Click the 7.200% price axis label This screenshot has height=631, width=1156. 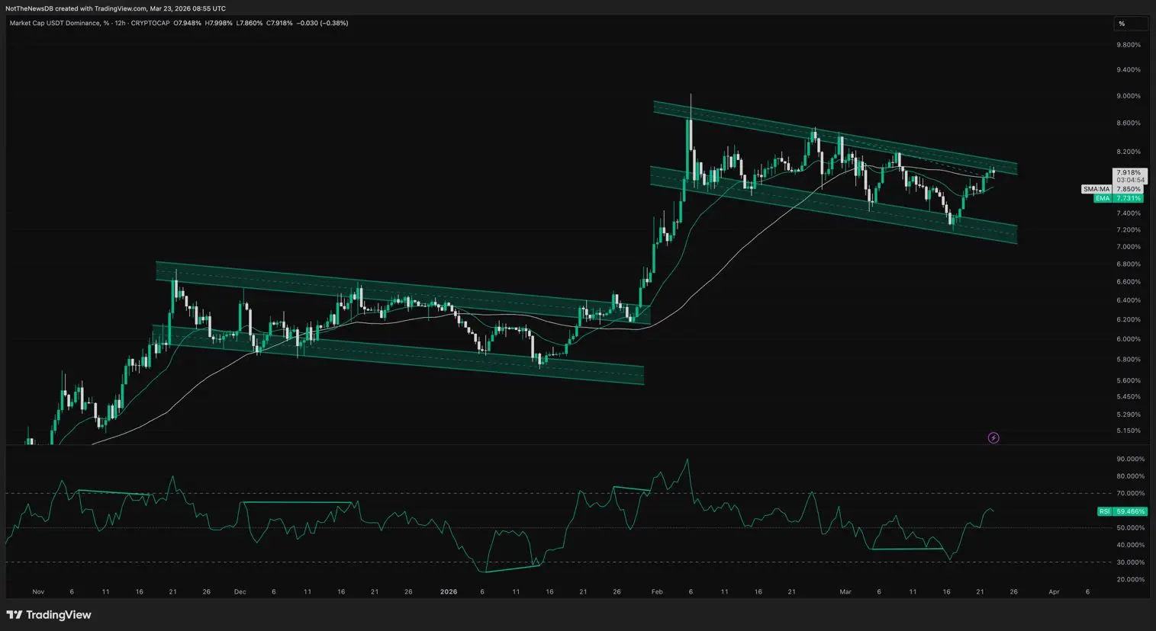click(x=1129, y=230)
